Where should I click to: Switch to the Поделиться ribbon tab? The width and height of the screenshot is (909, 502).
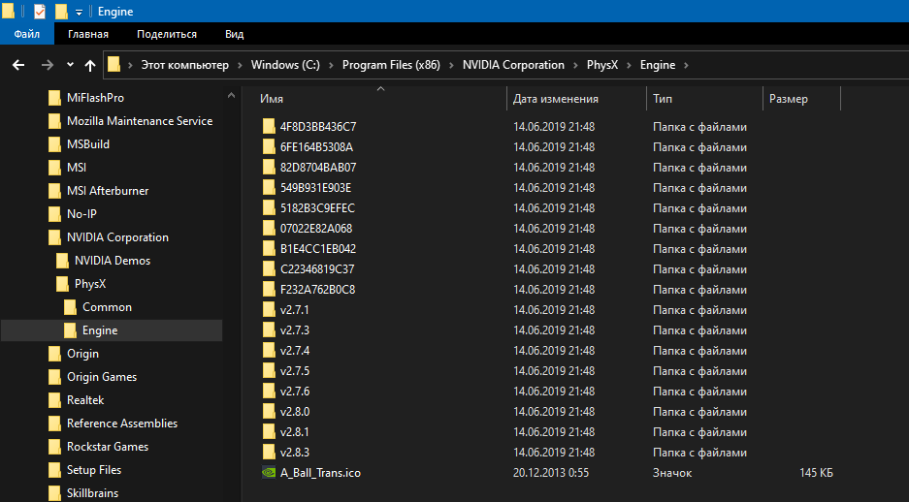tap(167, 34)
